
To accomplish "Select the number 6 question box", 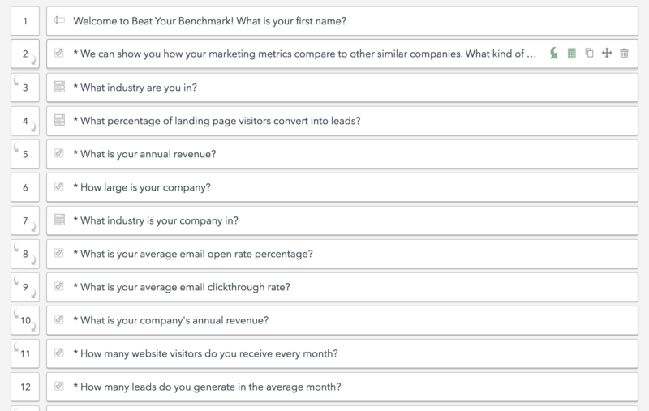I will (26, 187).
